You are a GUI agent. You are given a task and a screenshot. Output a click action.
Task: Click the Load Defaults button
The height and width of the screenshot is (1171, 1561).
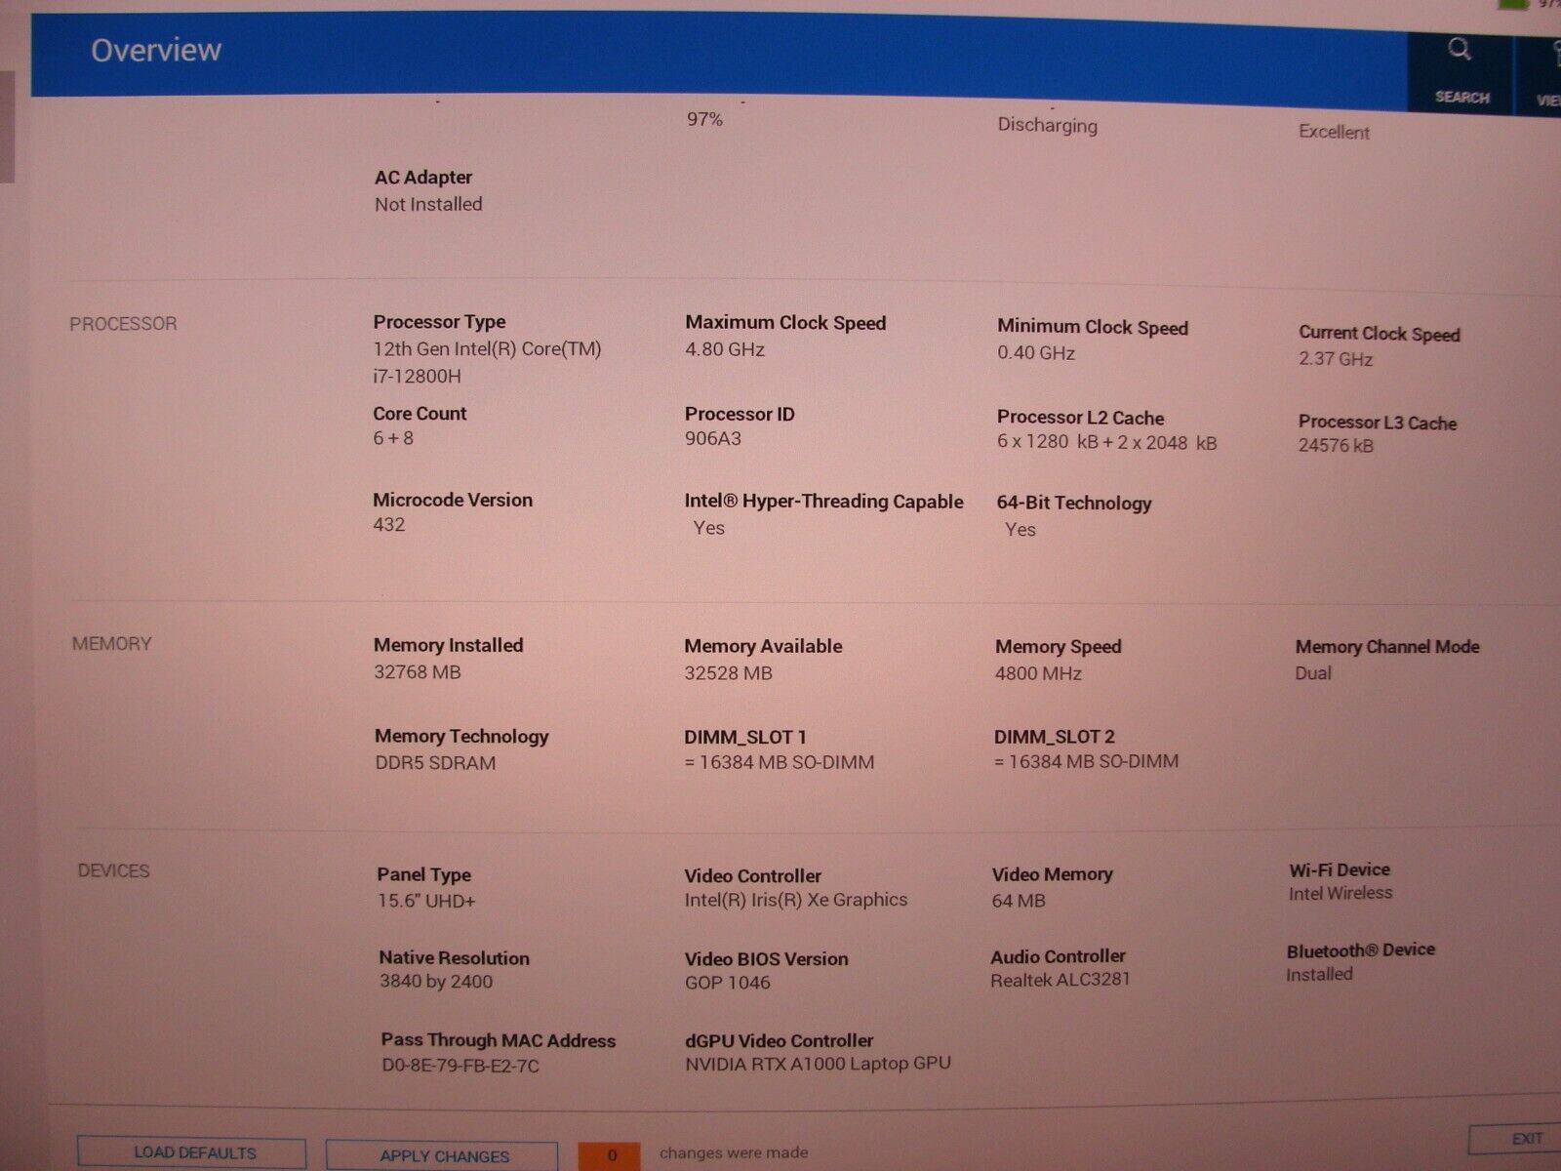pos(192,1152)
